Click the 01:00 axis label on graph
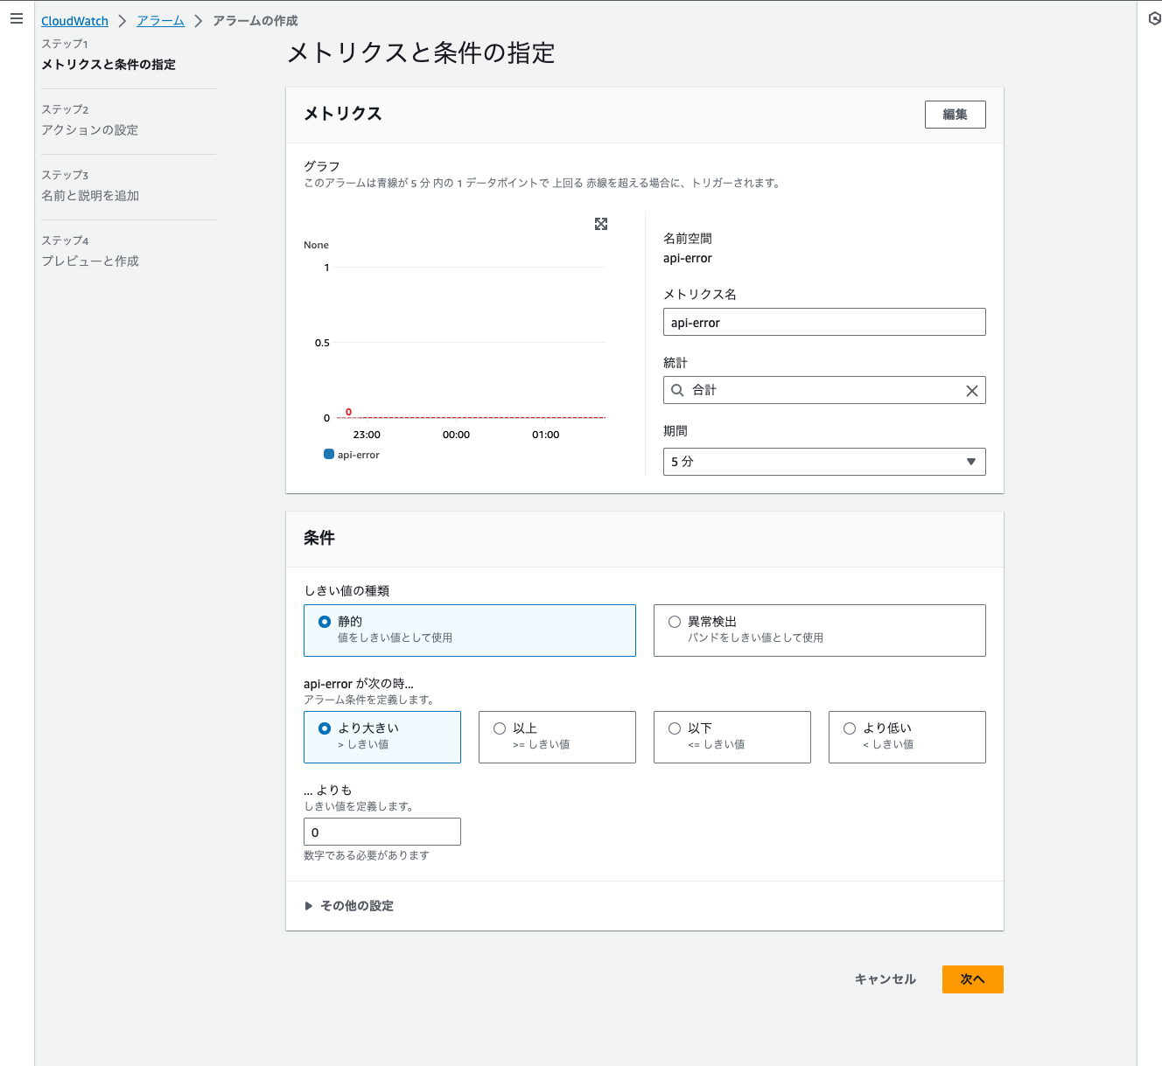Image resolution: width=1162 pixels, height=1066 pixels. [x=546, y=435]
